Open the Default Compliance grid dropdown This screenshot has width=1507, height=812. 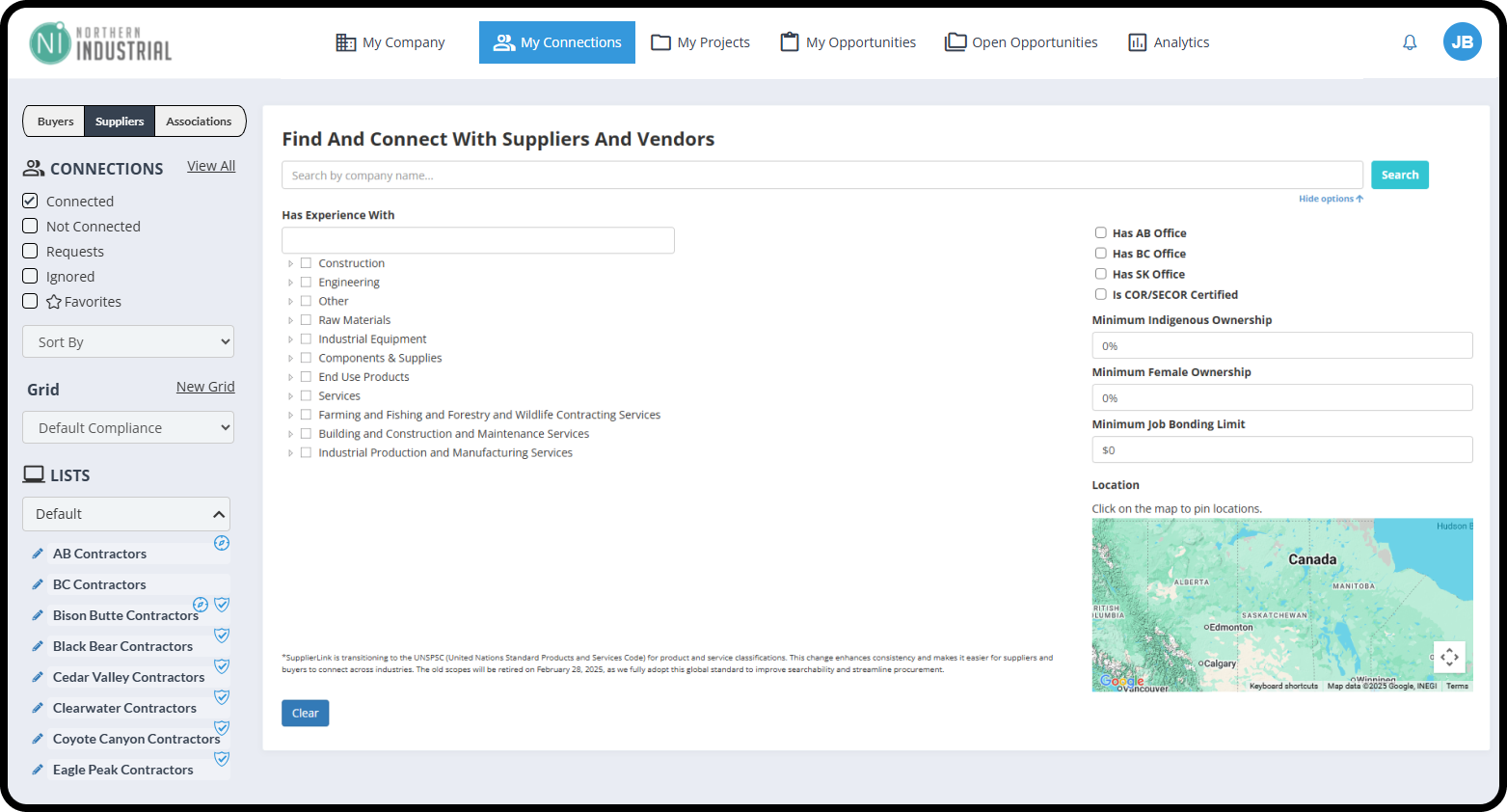click(x=128, y=427)
